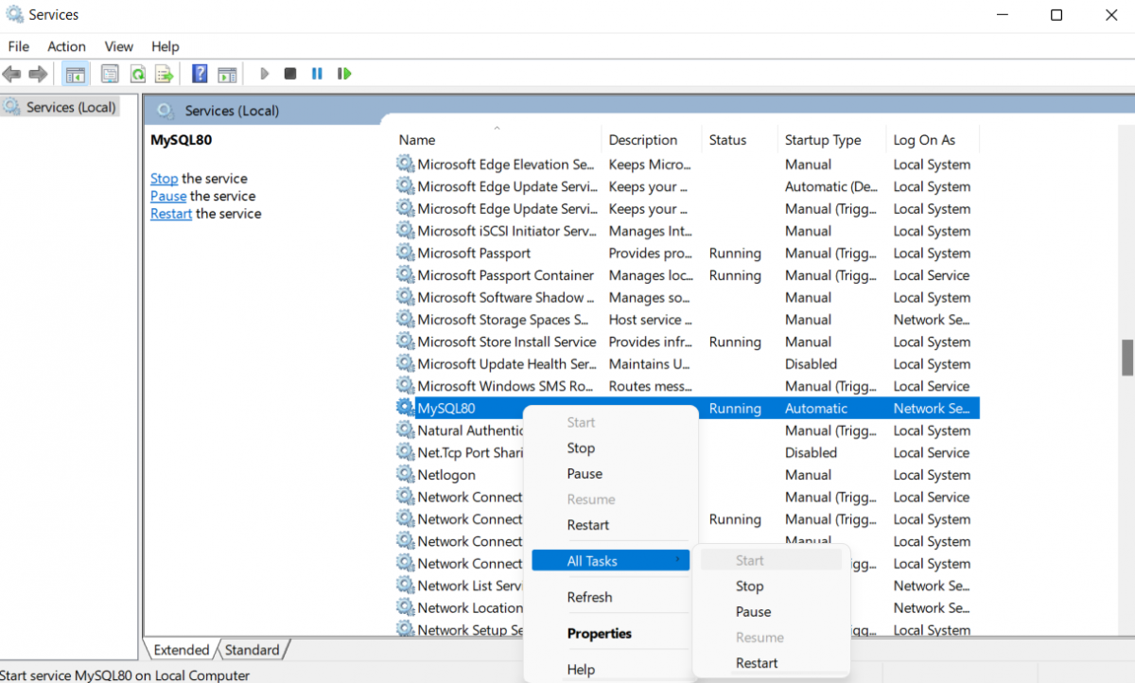1135x683 pixels.
Task: Open Properties using the toolbar icon
Action: 109,73
